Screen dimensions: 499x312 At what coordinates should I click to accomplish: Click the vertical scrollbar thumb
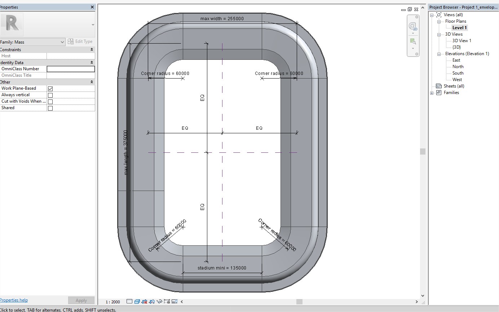[x=423, y=152]
